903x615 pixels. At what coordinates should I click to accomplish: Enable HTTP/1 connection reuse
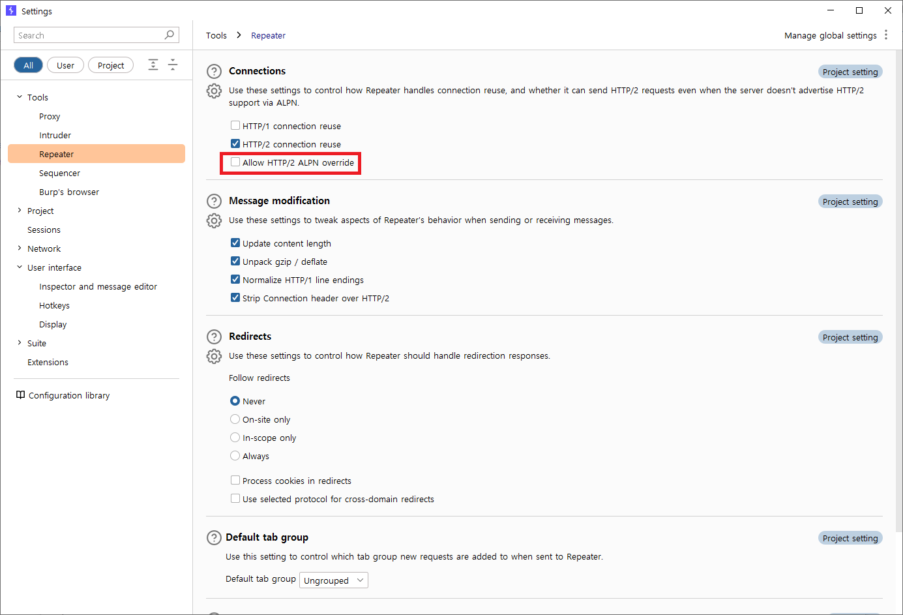[235, 125]
